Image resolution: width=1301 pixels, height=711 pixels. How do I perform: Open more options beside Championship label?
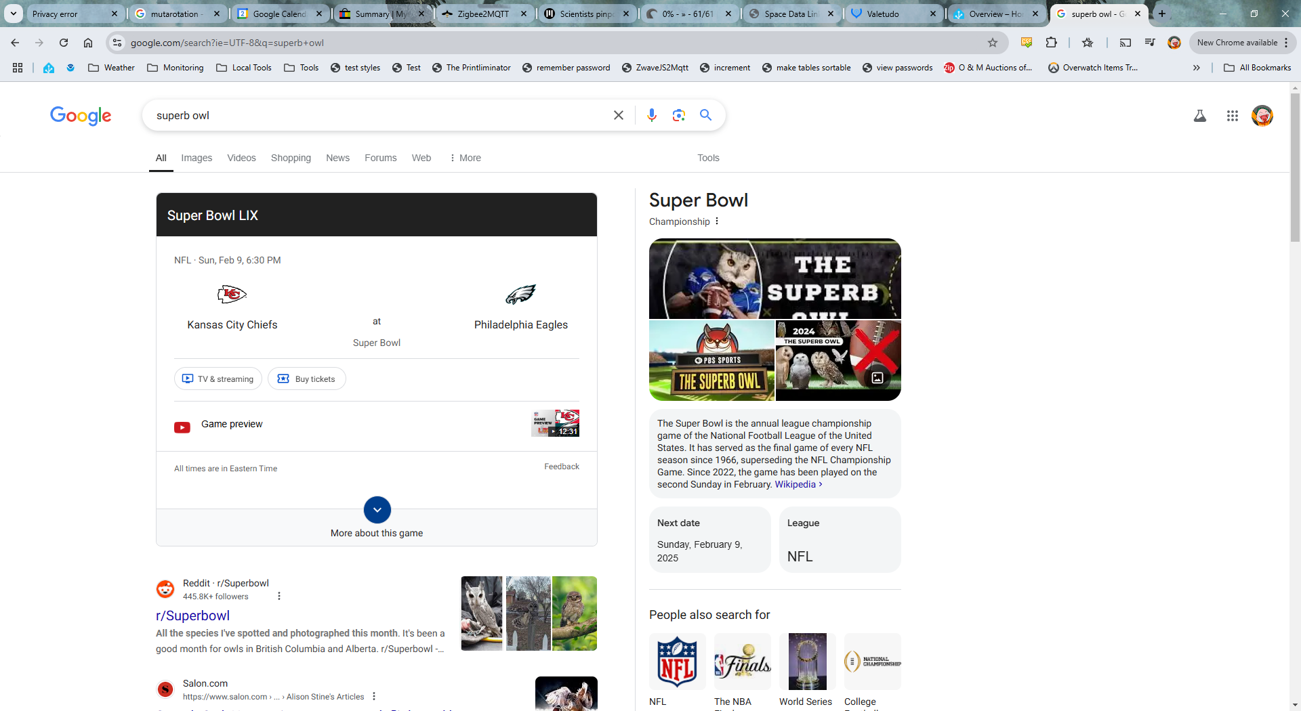[x=717, y=221]
